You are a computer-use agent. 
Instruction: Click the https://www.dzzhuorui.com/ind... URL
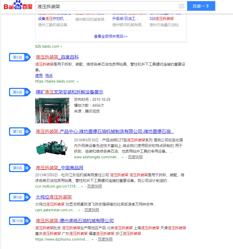[x=62, y=239]
